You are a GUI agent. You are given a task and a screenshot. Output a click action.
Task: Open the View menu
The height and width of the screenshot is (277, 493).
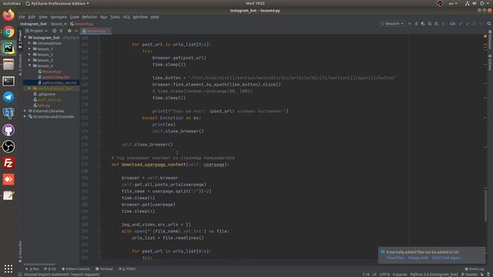pyautogui.click(x=43, y=17)
